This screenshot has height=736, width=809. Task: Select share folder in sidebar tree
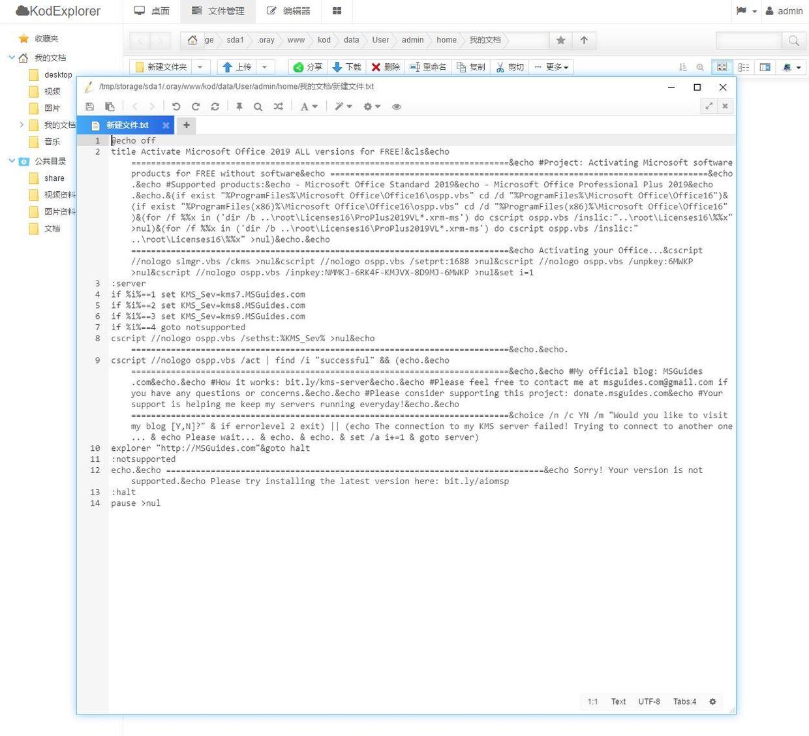coord(54,178)
